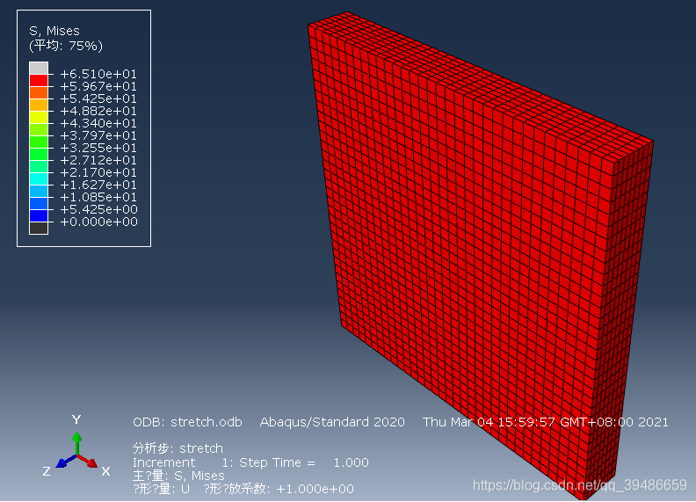Select the Abaqus/Standard 2020 label
Viewport: 696px width, 502px height.
(x=332, y=422)
